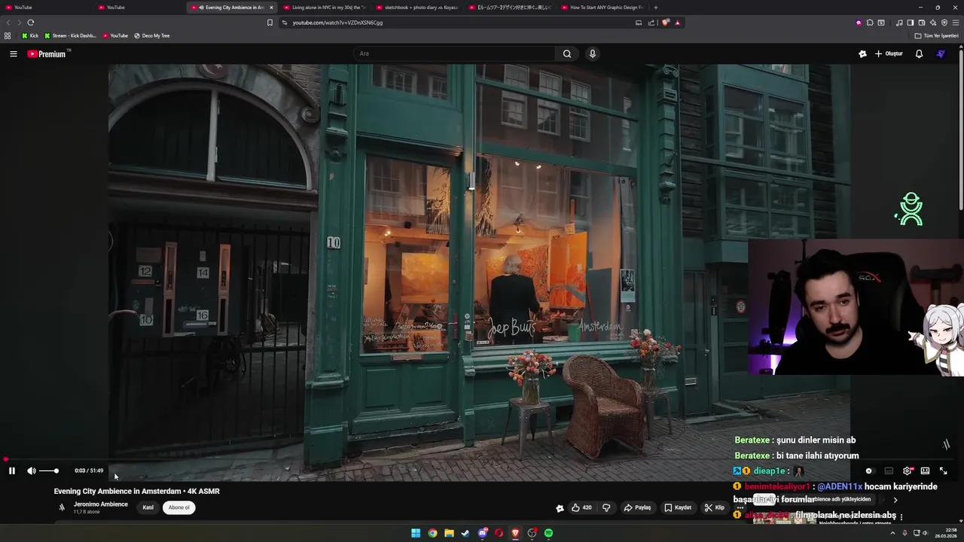Open the Stream - Kick Dashboard bookmark
Image resolution: width=964 pixels, height=542 pixels.
click(71, 35)
